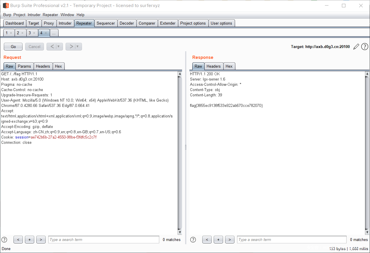Click next match button in request search
Image resolution: width=370 pixels, height=253 pixels.
[41, 240]
